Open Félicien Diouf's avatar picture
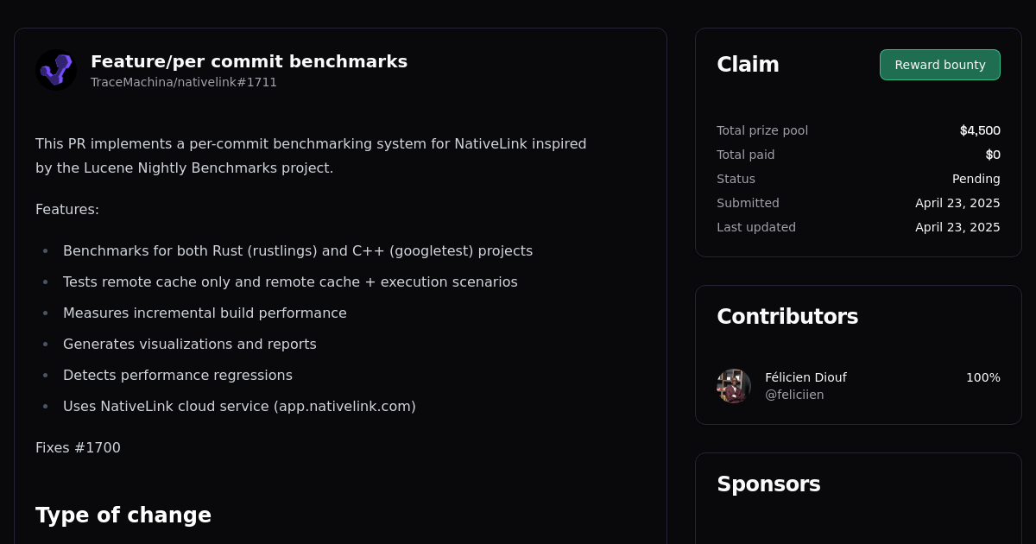The image size is (1036, 544). click(x=733, y=386)
